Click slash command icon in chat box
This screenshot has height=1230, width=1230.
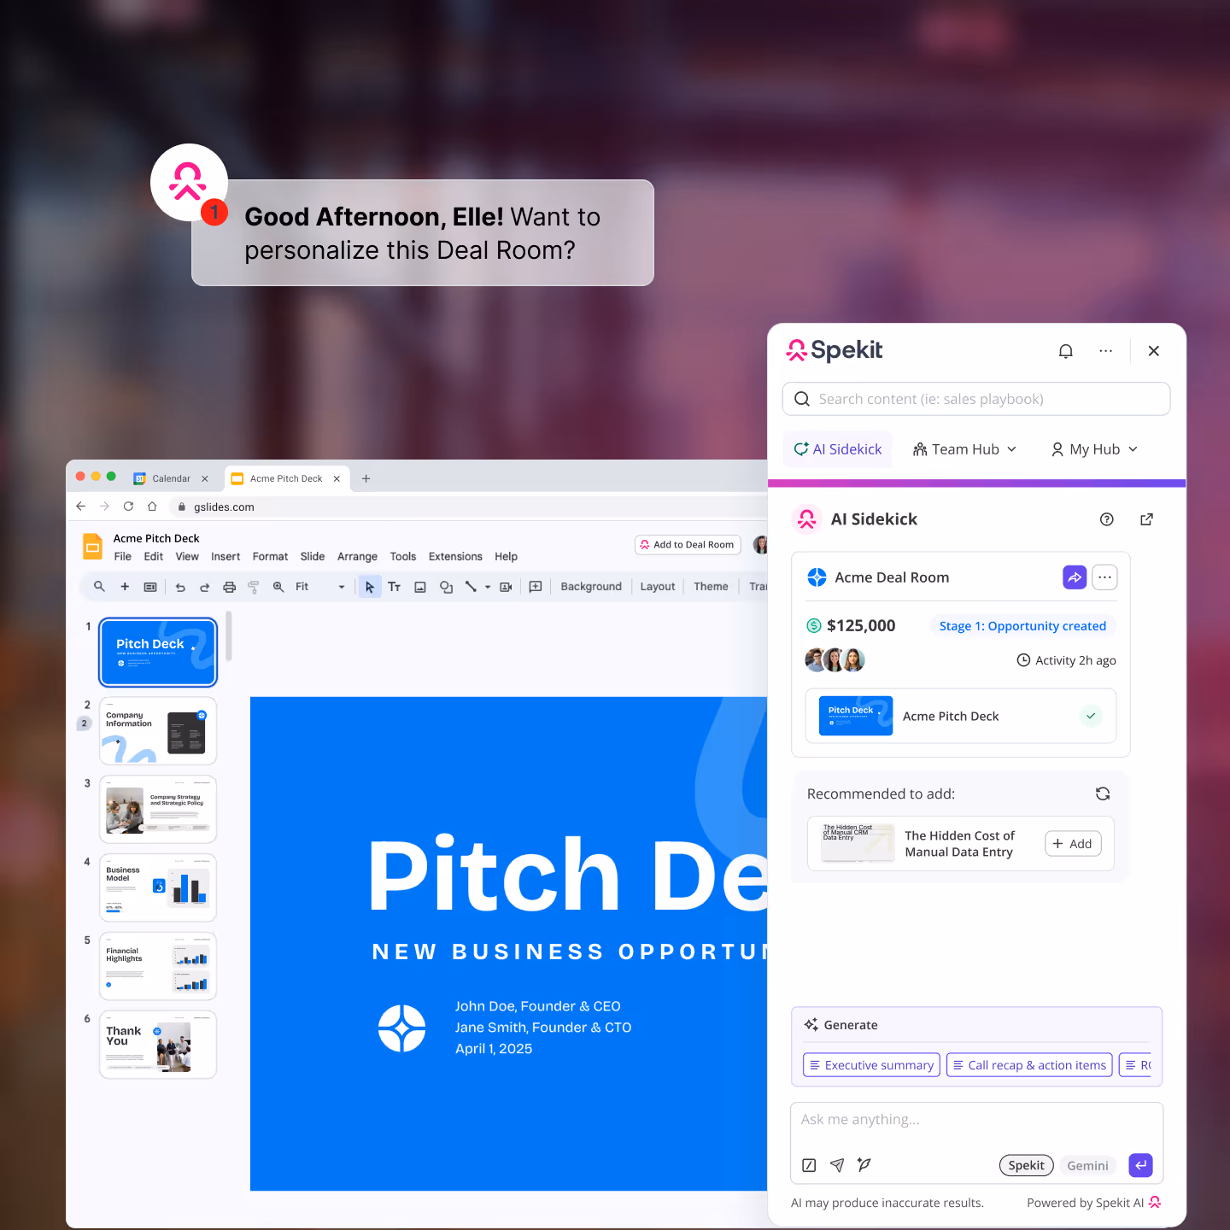809,1165
